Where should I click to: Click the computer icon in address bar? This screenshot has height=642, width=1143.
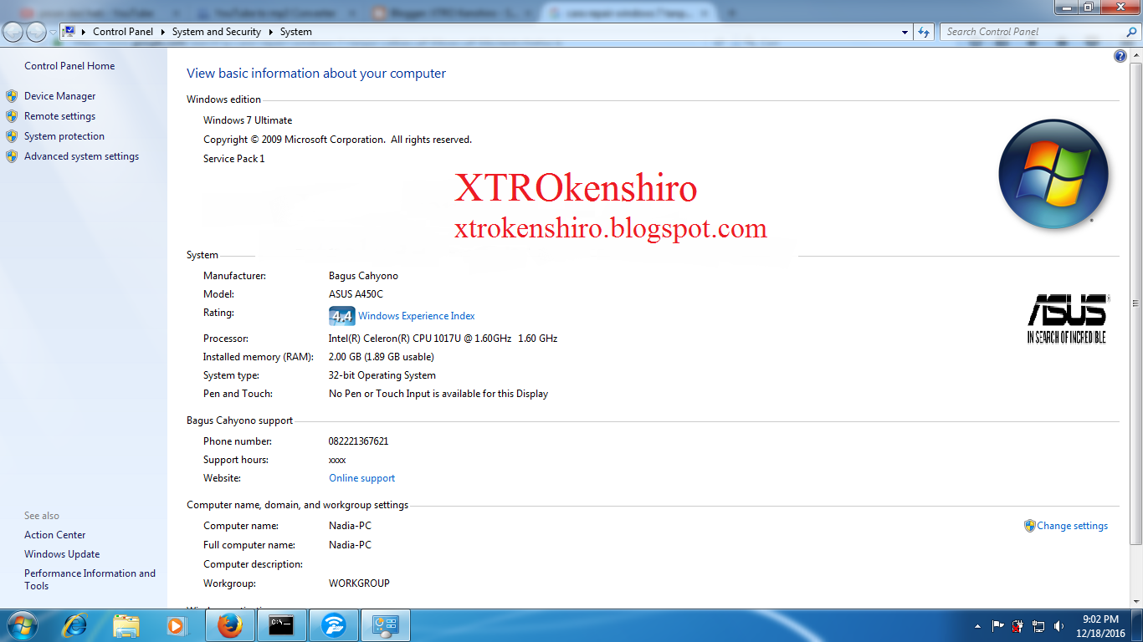click(x=69, y=32)
